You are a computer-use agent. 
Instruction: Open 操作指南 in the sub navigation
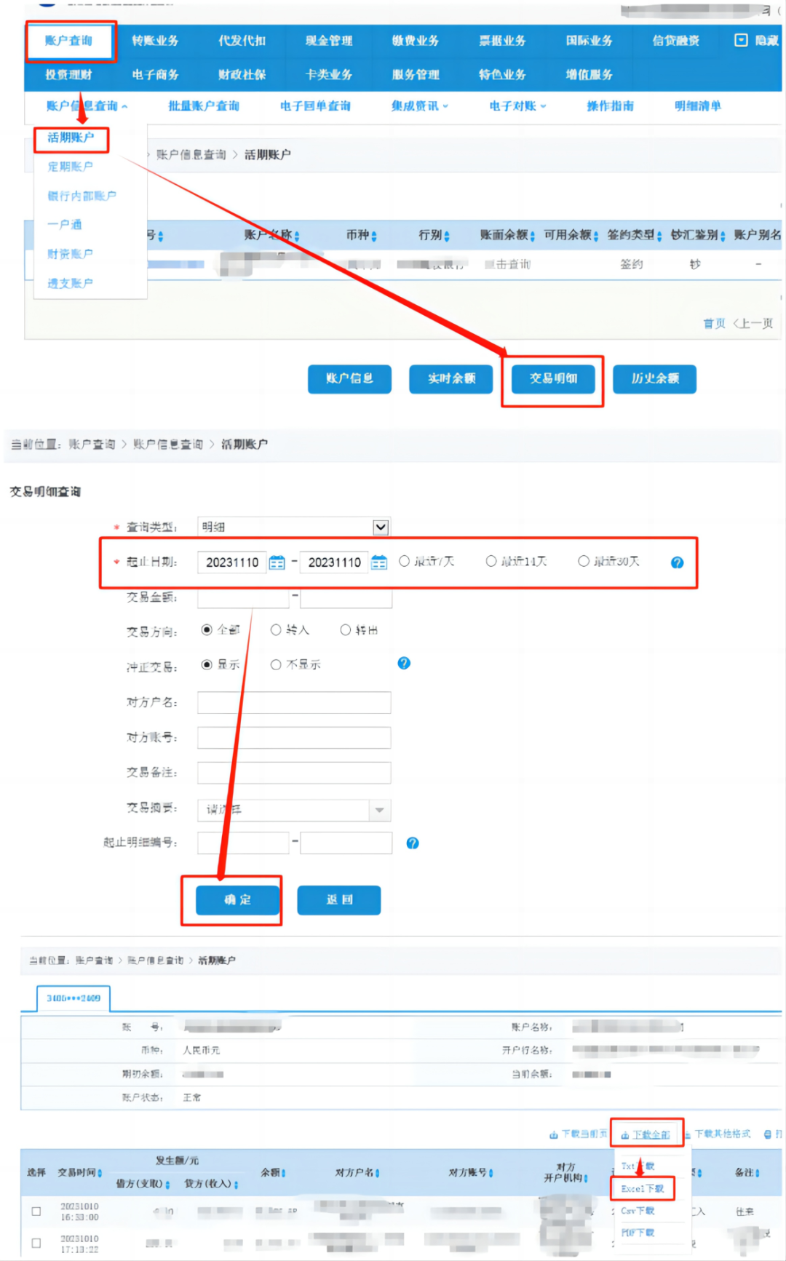tap(610, 106)
